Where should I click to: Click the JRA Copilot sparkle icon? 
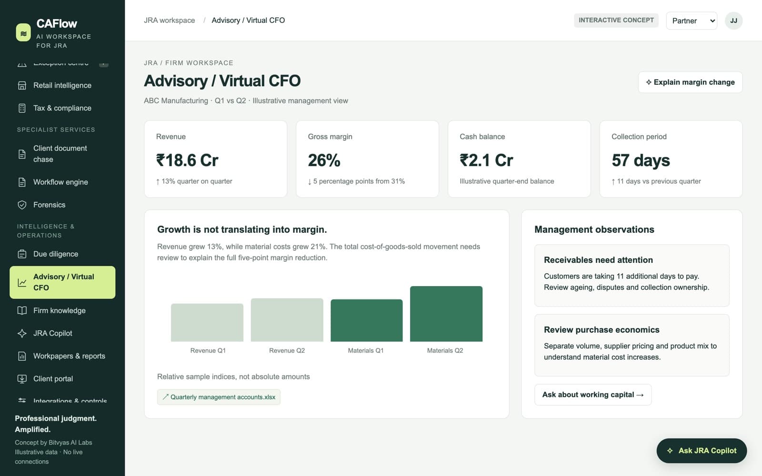coord(22,334)
